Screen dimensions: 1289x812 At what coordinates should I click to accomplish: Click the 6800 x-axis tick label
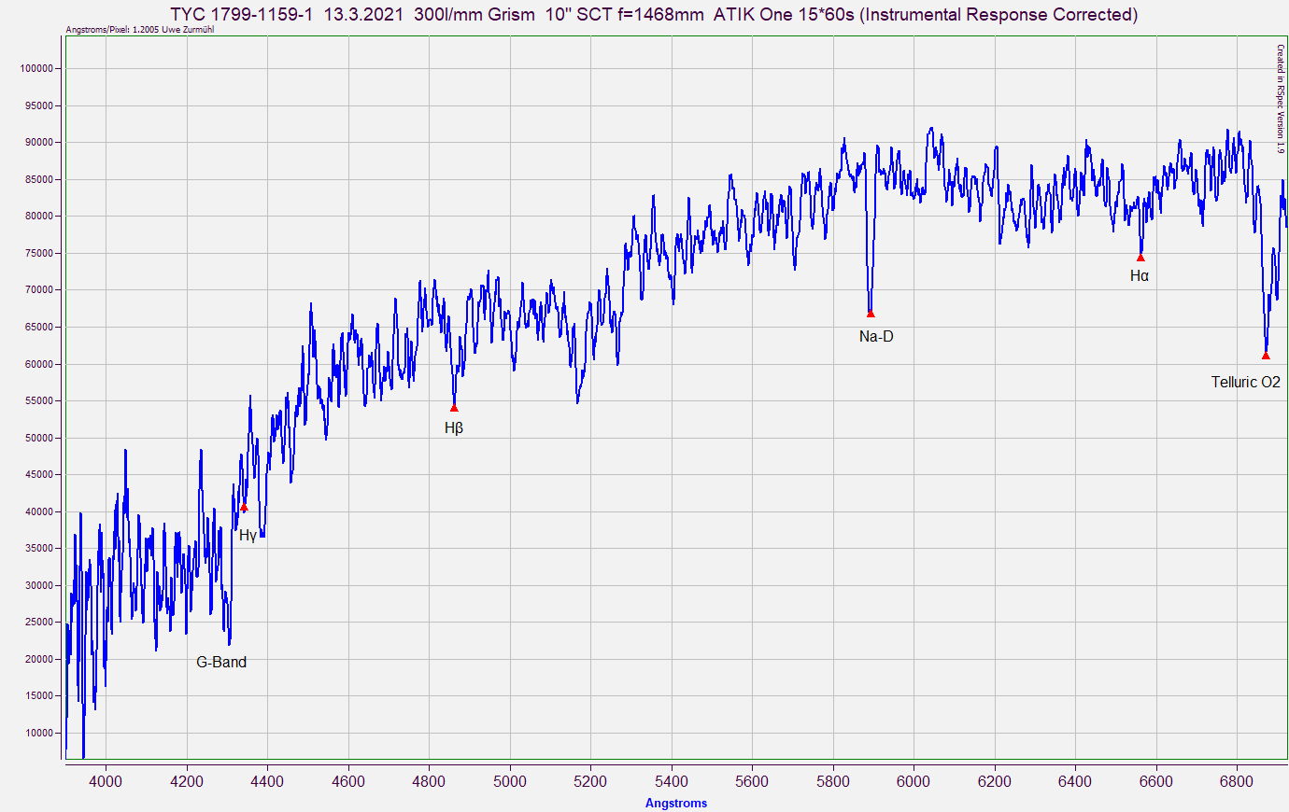tap(1236, 781)
